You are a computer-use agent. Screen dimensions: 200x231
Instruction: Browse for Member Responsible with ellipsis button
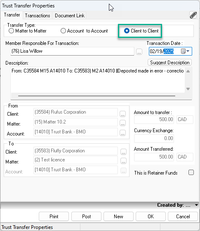[x=139, y=52]
